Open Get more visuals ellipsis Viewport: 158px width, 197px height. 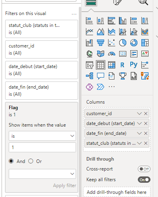click(x=112, y=87)
